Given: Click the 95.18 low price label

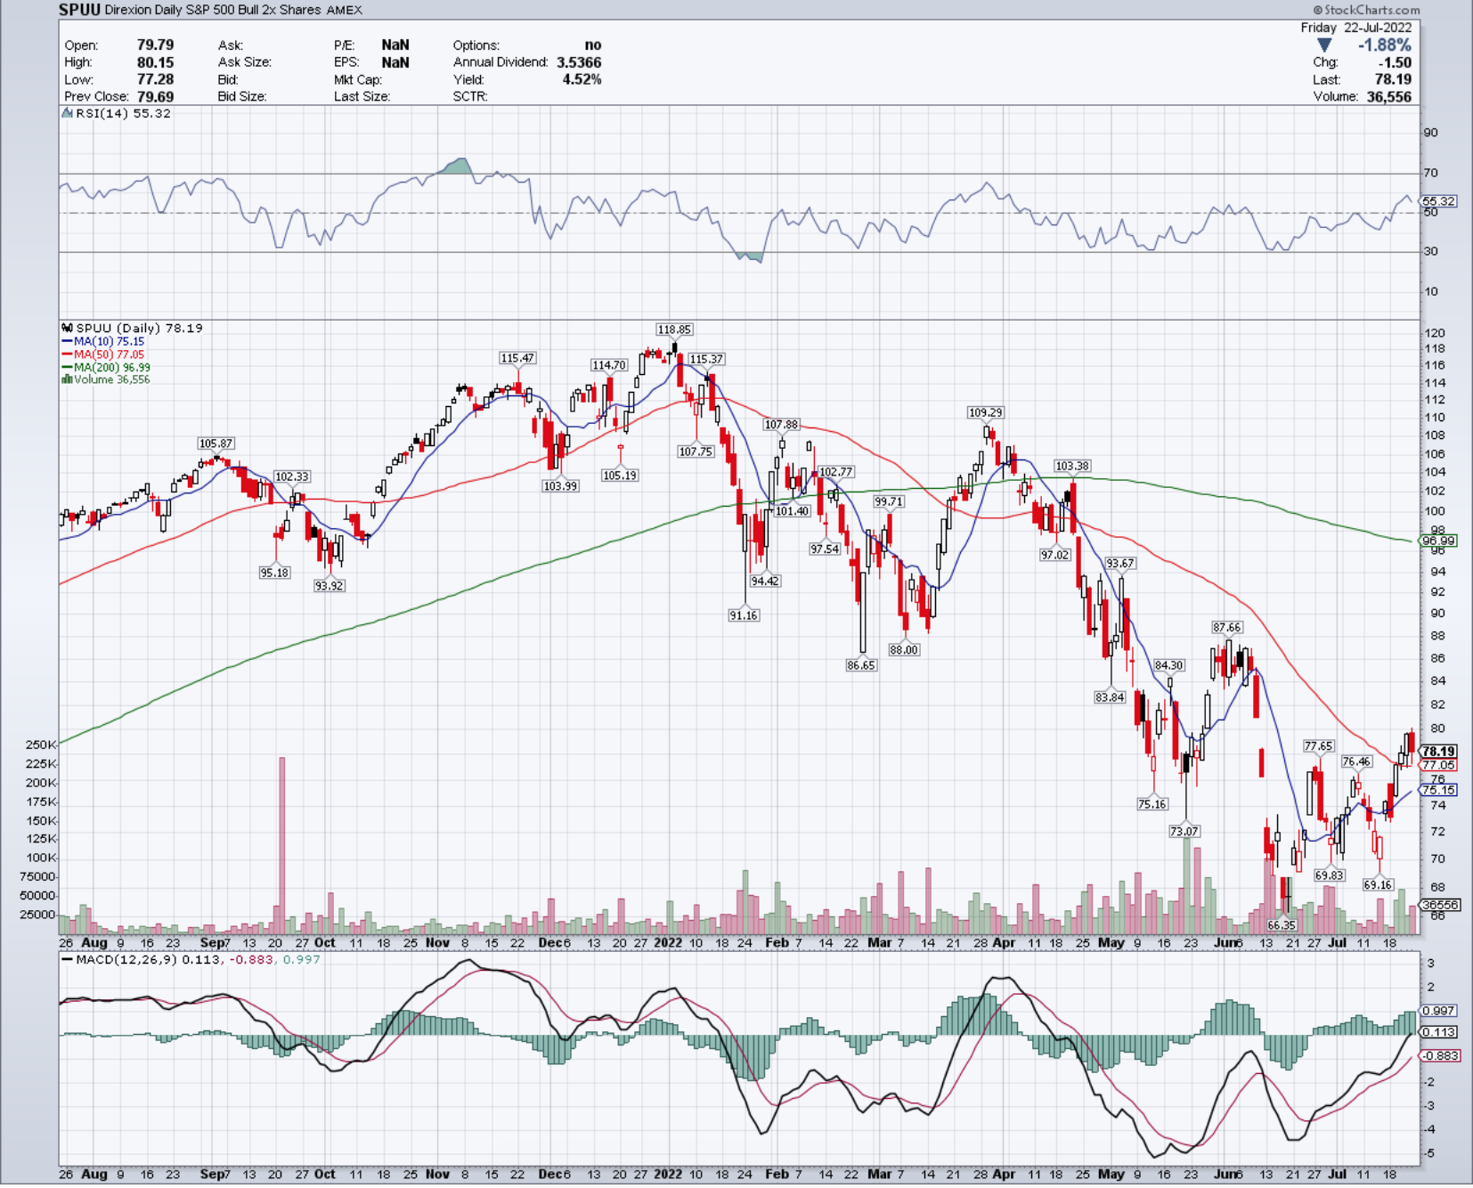Looking at the screenshot, I should click(274, 573).
